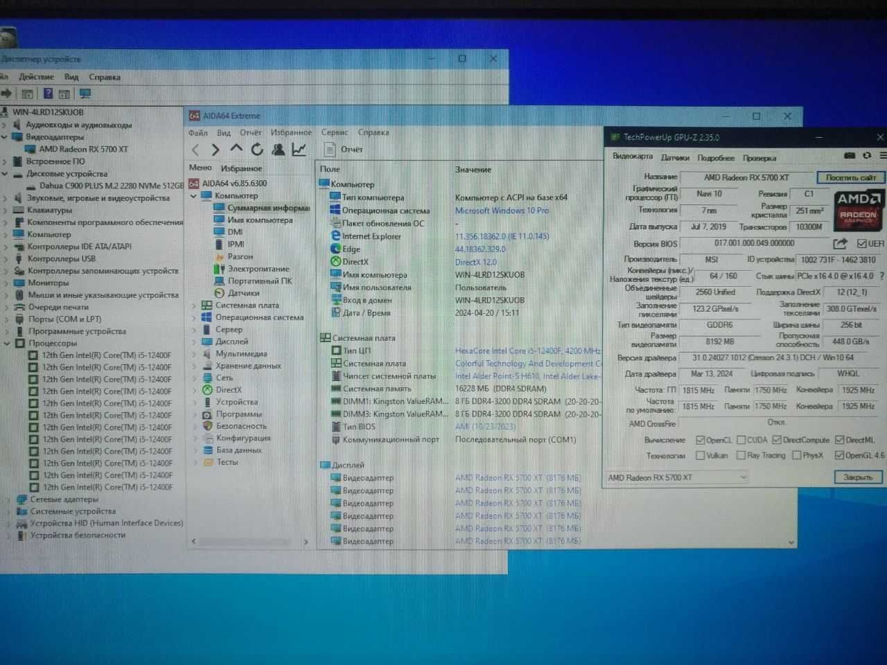887x665 pixels.
Task: Select Портативный ПК in AIDA64 tree
Action: pyautogui.click(x=260, y=281)
